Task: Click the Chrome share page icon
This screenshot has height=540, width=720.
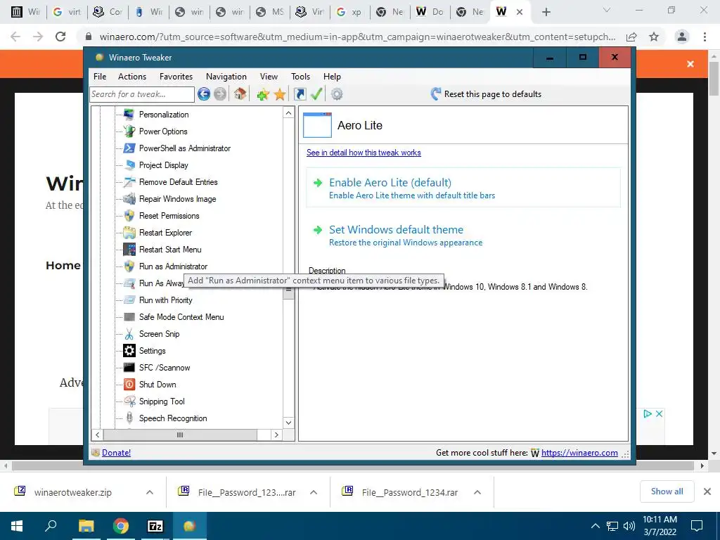Action: 631,37
